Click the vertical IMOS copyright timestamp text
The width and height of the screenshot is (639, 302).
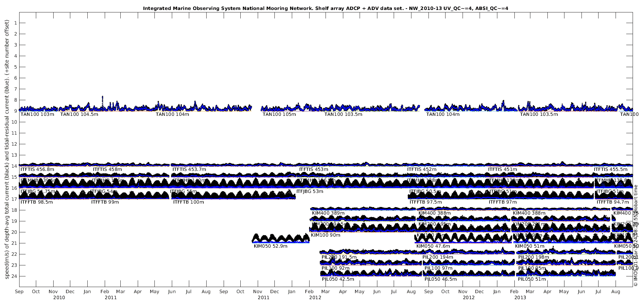point(636,236)
